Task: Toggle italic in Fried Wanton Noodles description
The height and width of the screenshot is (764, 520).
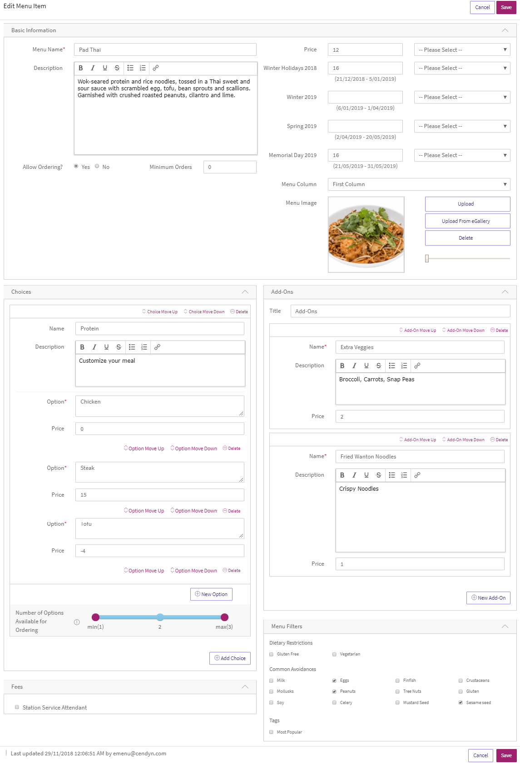Action: [x=354, y=475]
